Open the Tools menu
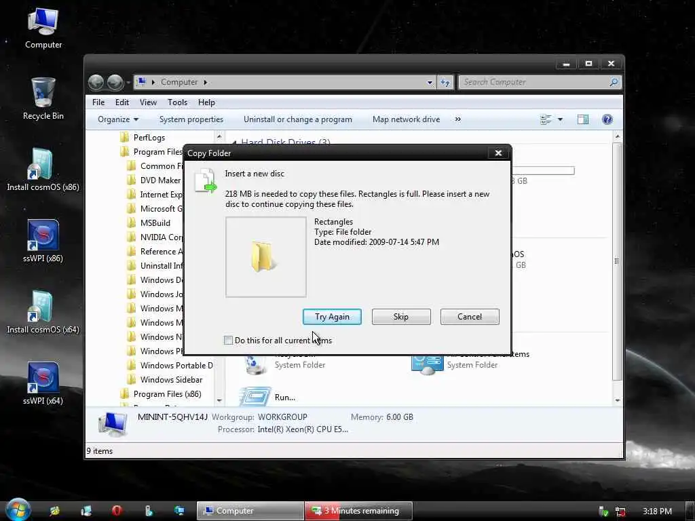 click(177, 102)
